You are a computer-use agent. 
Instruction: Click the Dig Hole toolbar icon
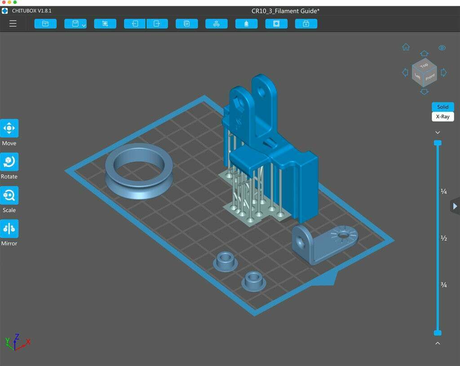tap(276, 23)
